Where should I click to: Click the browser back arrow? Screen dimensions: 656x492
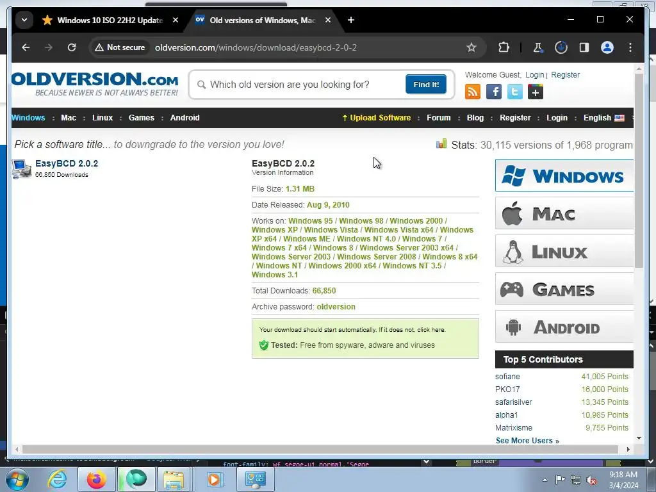tap(26, 47)
